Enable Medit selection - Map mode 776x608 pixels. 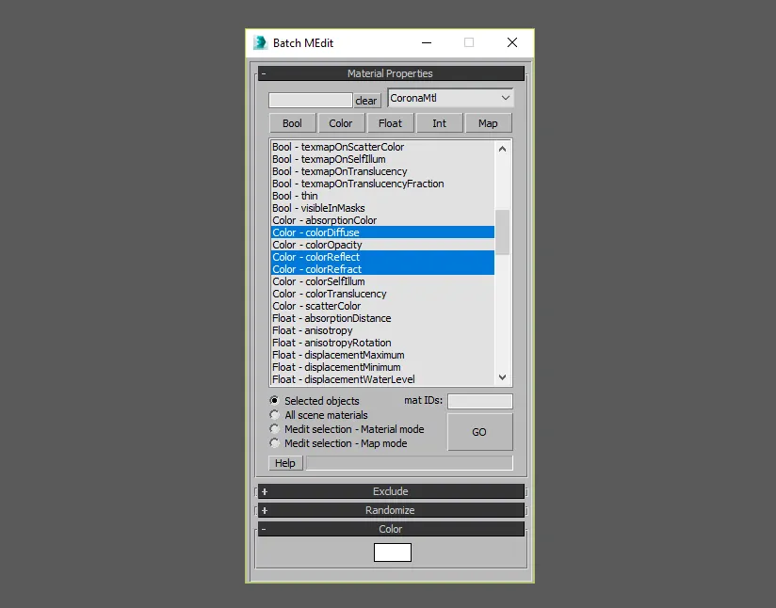click(275, 442)
